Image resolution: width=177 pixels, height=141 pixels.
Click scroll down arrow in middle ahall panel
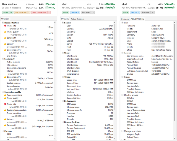pyautogui.click(x=115, y=138)
